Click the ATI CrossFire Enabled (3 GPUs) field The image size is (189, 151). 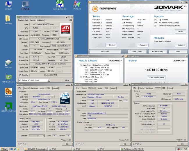[50, 75]
